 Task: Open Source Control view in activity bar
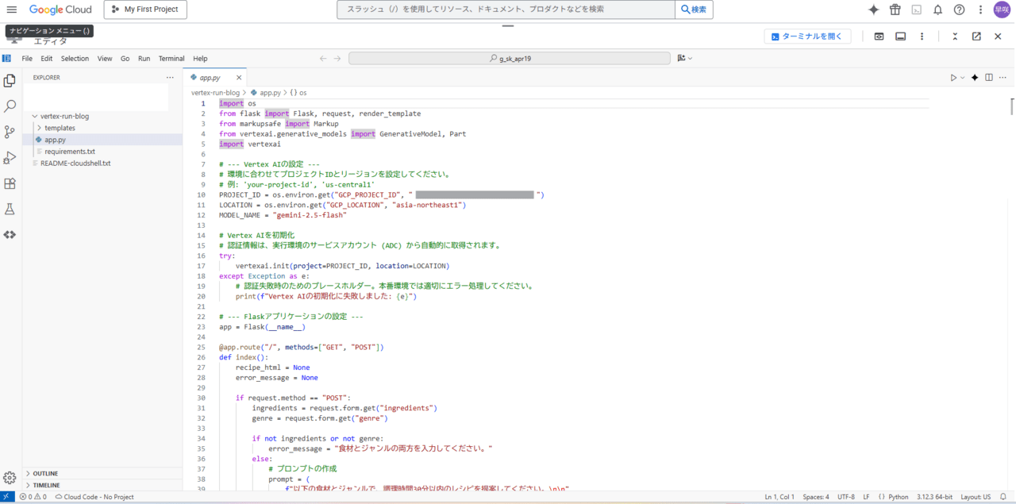click(10, 132)
